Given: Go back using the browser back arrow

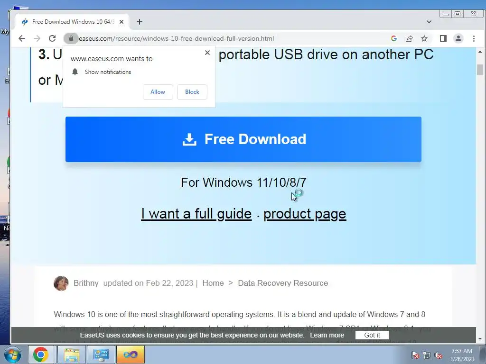Looking at the screenshot, I should coord(22,38).
